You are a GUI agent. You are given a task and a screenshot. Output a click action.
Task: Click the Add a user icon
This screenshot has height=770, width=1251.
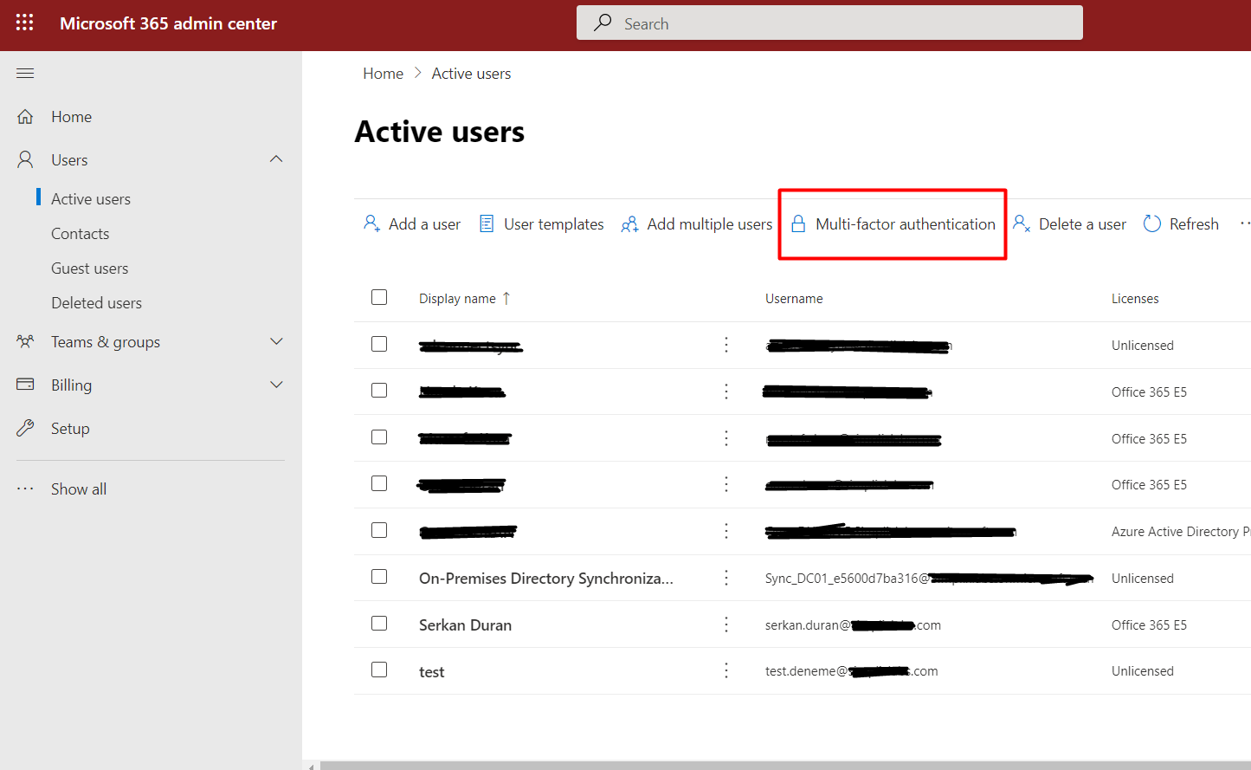(x=371, y=223)
